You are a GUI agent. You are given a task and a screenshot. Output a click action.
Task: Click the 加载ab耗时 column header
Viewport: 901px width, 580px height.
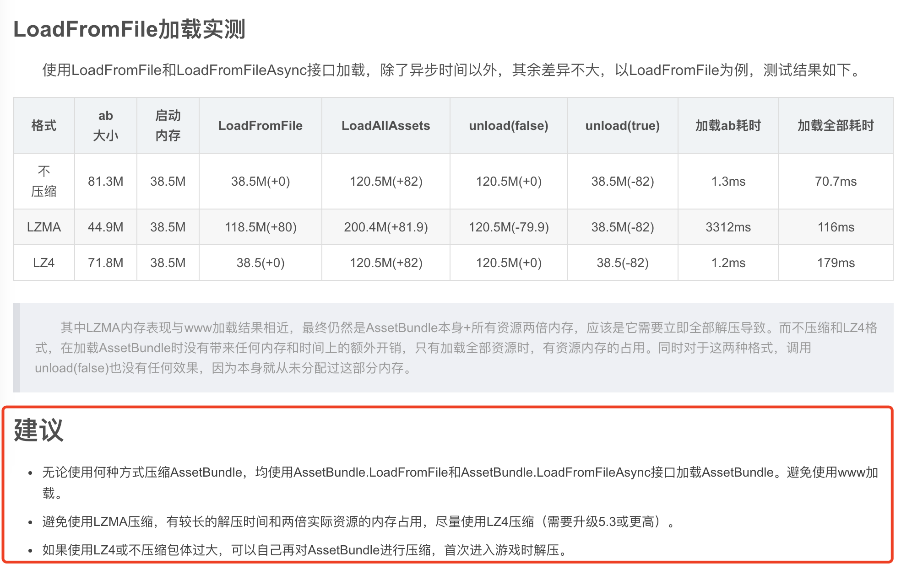728,125
